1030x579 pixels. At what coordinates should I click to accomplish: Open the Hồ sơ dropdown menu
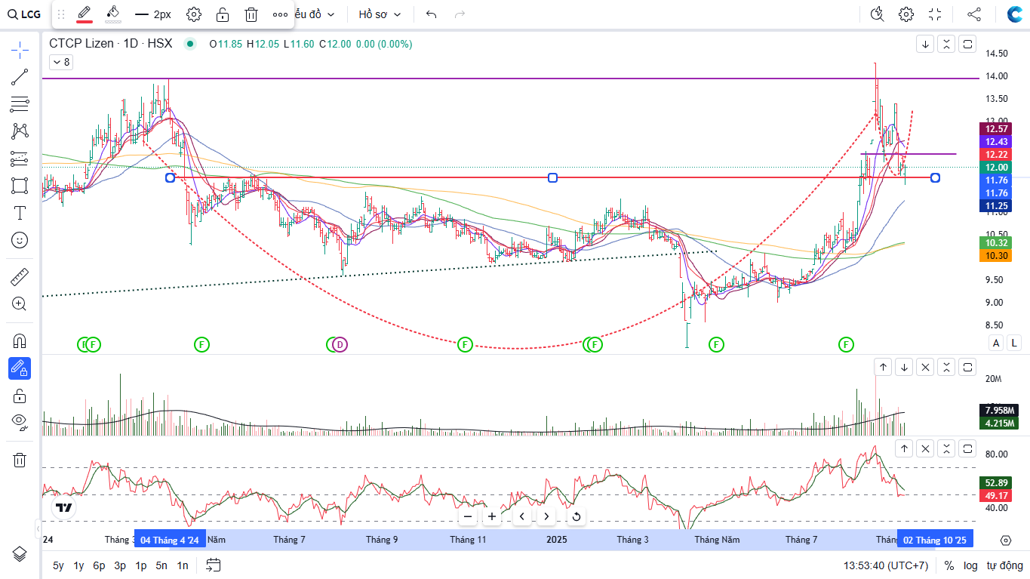click(x=380, y=14)
